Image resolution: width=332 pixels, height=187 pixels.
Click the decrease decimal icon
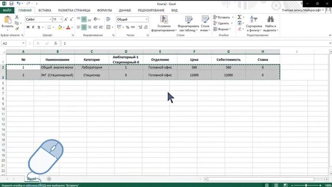pyautogui.click(x=146, y=27)
